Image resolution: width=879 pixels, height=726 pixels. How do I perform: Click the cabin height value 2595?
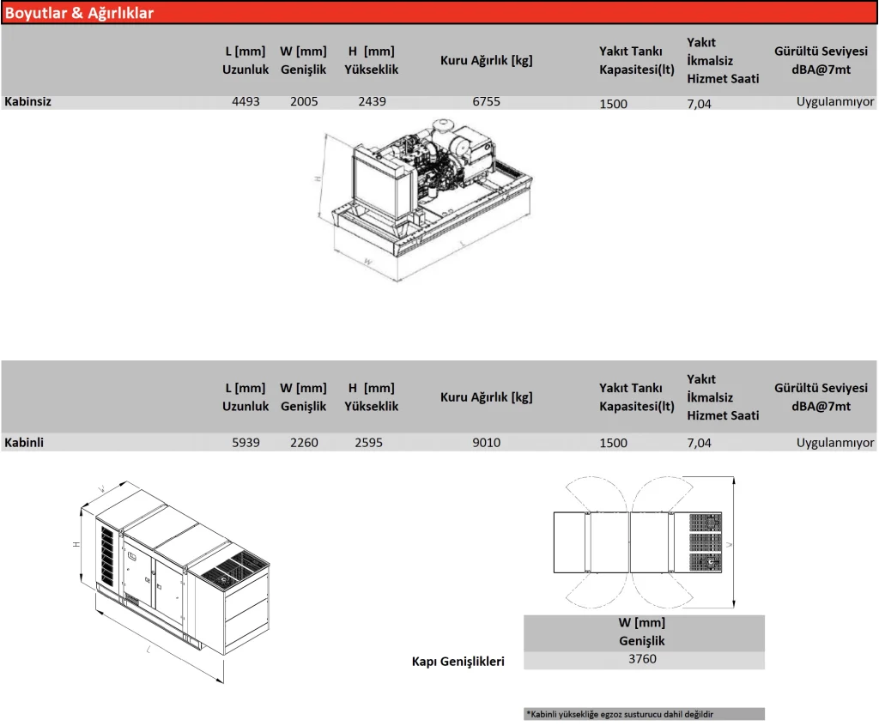pos(368,443)
